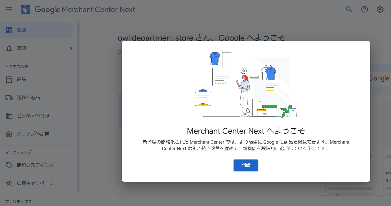Open the 広告キャンペーン megaphone icon
The height and width of the screenshot is (206, 391).
pos(9,183)
